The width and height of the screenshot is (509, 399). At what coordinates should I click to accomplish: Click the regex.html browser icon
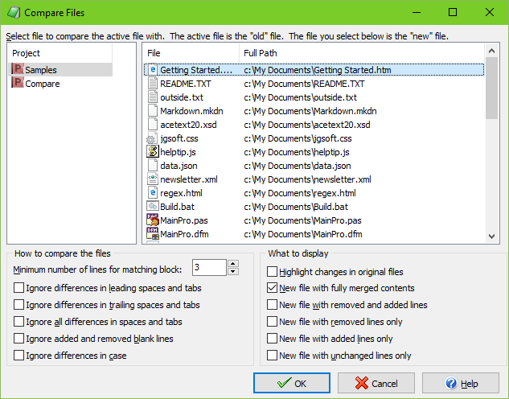[x=153, y=192]
